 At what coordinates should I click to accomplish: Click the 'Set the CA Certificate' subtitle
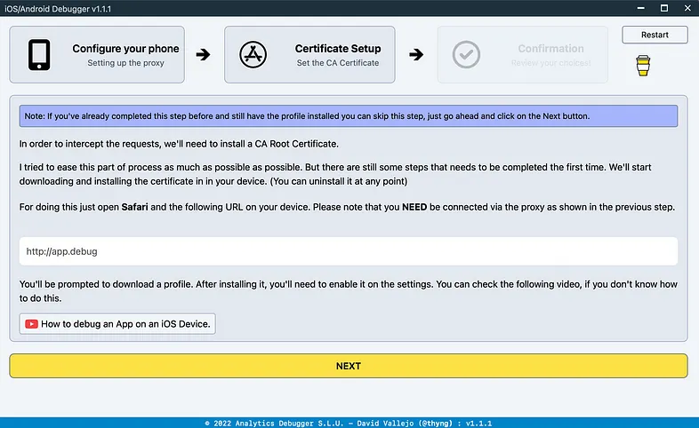337,63
